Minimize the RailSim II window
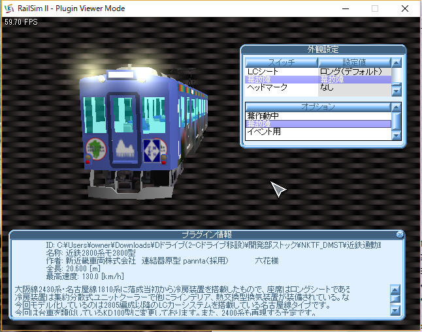The width and height of the screenshot is (422, 332). [x=346, y=8]
